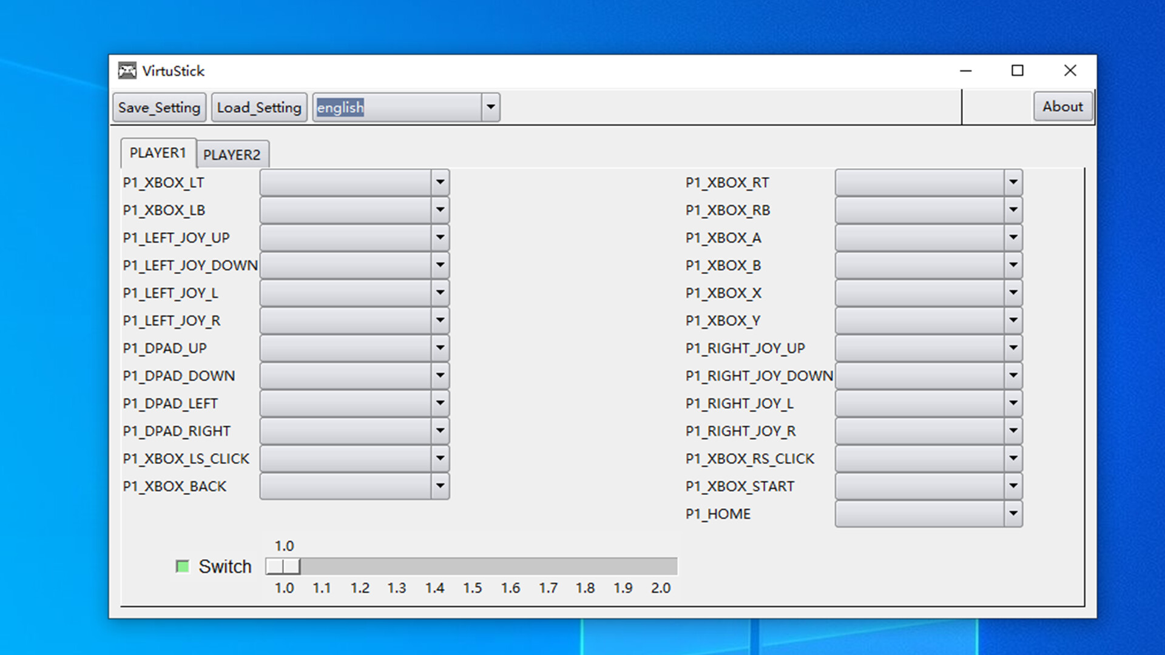Click the Load_Setting button
Image resolution: width=1165 pixels, height=655 pixels.
tap(259, 107)
